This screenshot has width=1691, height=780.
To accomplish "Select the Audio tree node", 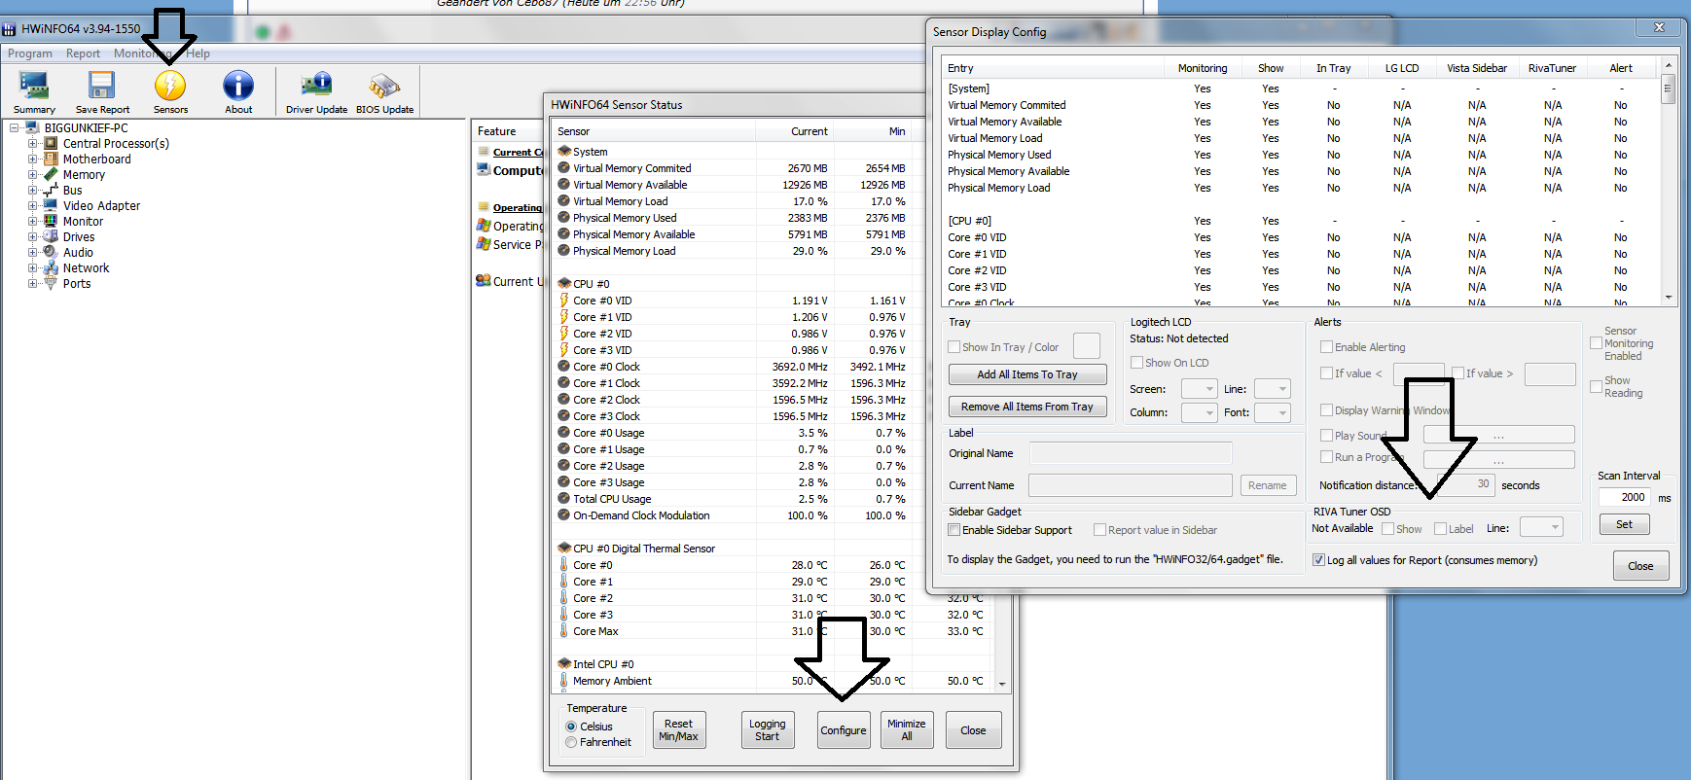I will (78, 253).
